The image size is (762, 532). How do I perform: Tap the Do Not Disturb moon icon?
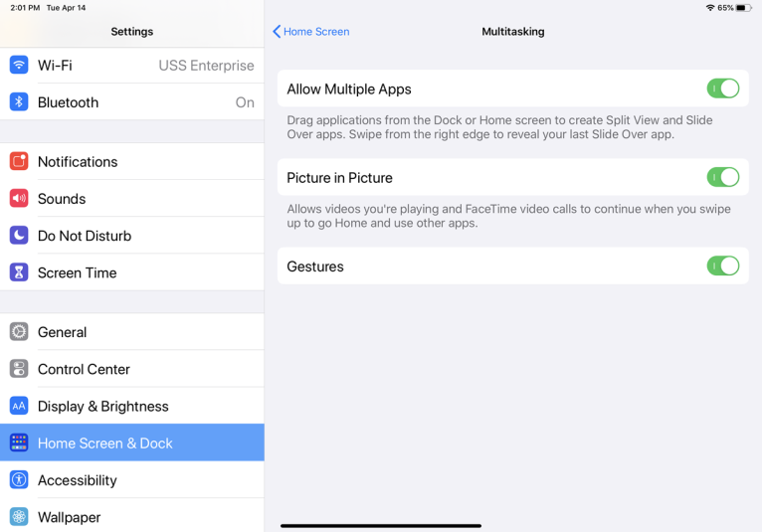pyautogui.click(x=19, y=235)
